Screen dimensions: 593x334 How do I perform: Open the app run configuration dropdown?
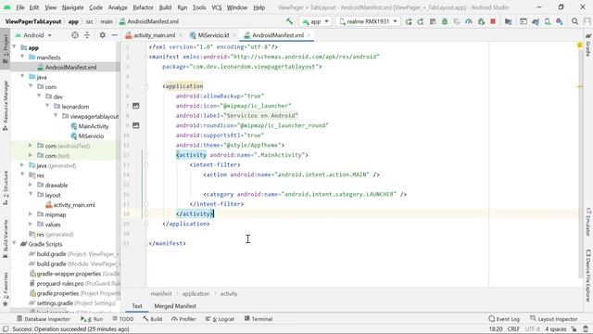(x=315, y=21)
